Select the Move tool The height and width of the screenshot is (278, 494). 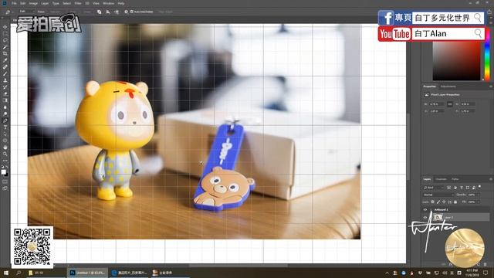[x=5, y=27]
